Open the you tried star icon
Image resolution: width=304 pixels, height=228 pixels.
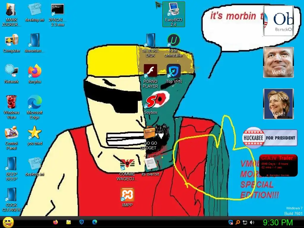pos(34,135)
